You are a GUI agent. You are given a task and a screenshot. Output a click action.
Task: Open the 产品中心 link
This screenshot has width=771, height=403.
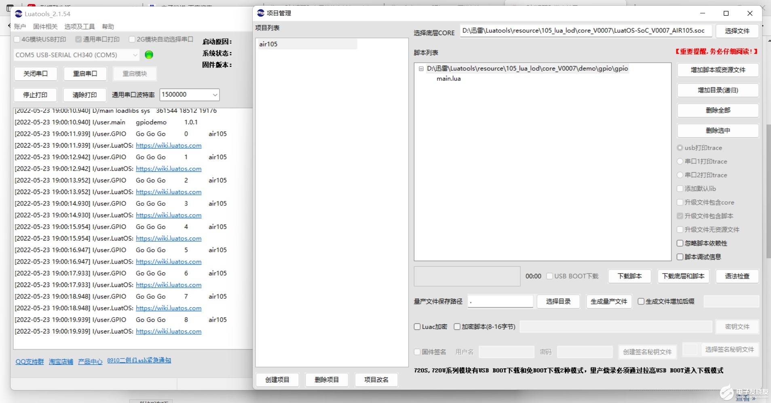(x=90, y=362)
